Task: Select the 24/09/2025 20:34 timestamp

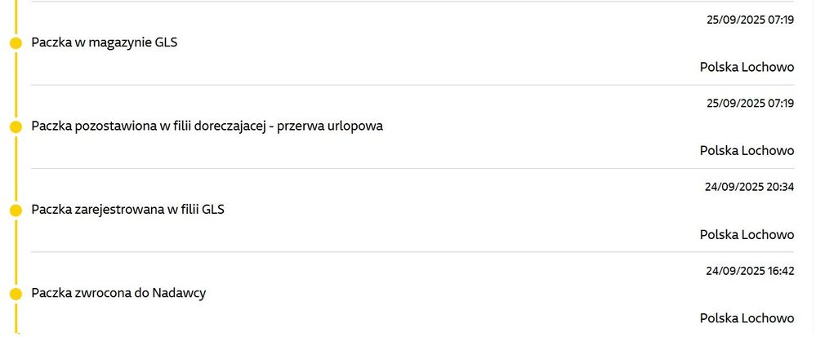Action: [749, 186]
